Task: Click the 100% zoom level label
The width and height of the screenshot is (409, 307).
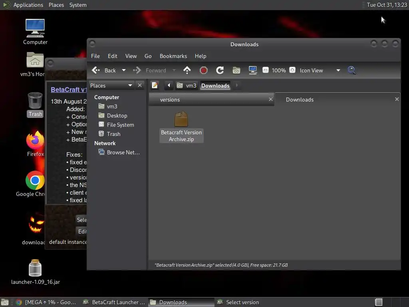Action: pyautogui.click(x=278, y=70)
